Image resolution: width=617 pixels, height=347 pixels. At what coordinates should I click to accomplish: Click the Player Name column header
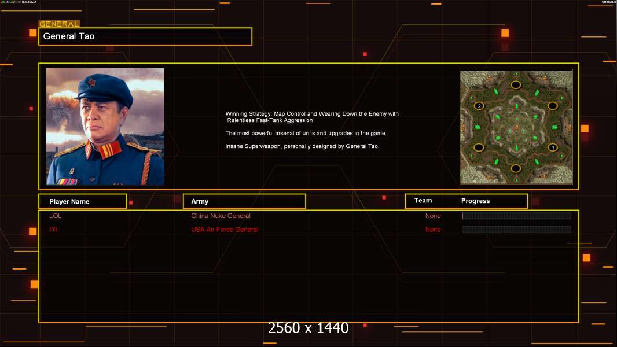coord(83,201)
